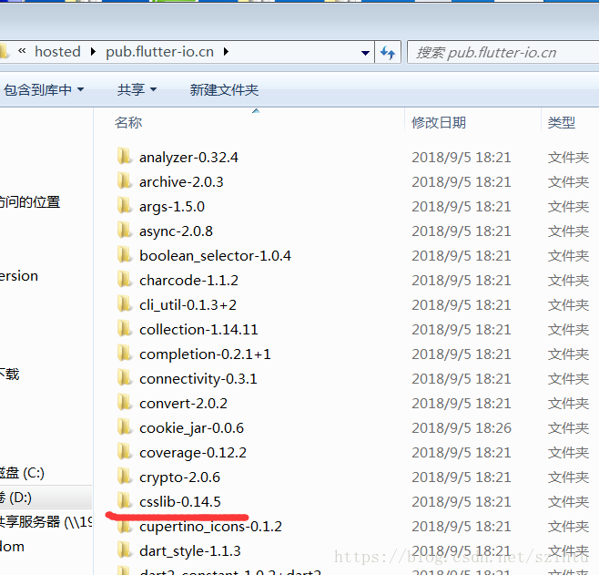Click the boolean_selector-1.0.4 folder icon
Viewport: 599px width, 575px height.
125,255
